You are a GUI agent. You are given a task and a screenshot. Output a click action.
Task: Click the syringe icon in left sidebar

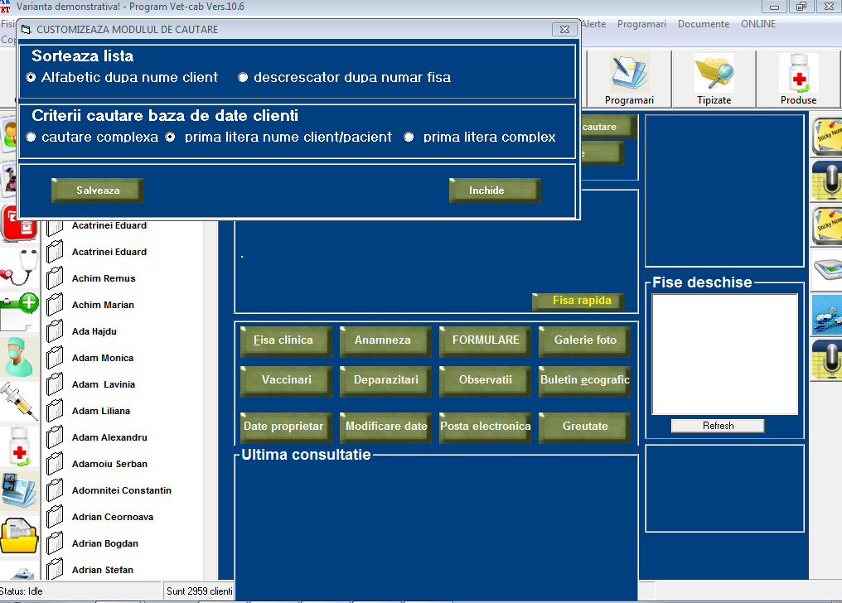pyautogui.click(x=20, y=400)
